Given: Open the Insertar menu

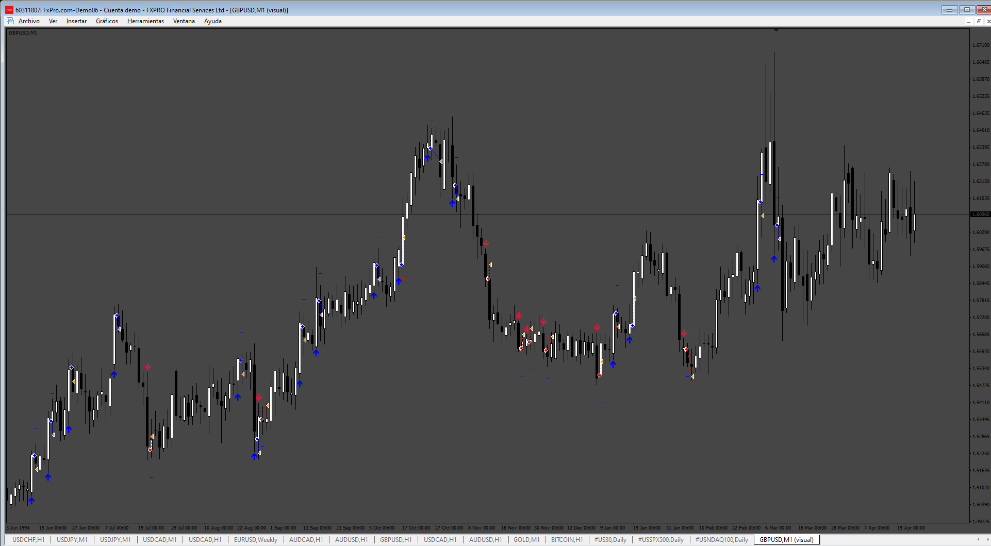Looking at the screenshot, I should coord(76,21).
